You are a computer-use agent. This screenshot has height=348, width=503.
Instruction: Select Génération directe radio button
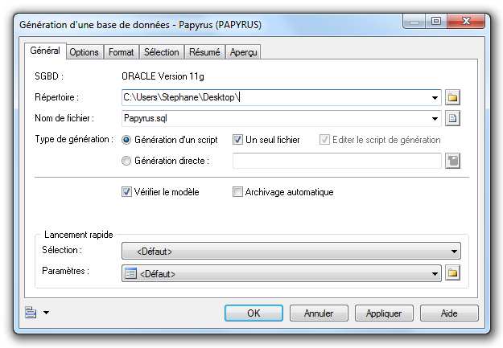(x=126, y=161)
